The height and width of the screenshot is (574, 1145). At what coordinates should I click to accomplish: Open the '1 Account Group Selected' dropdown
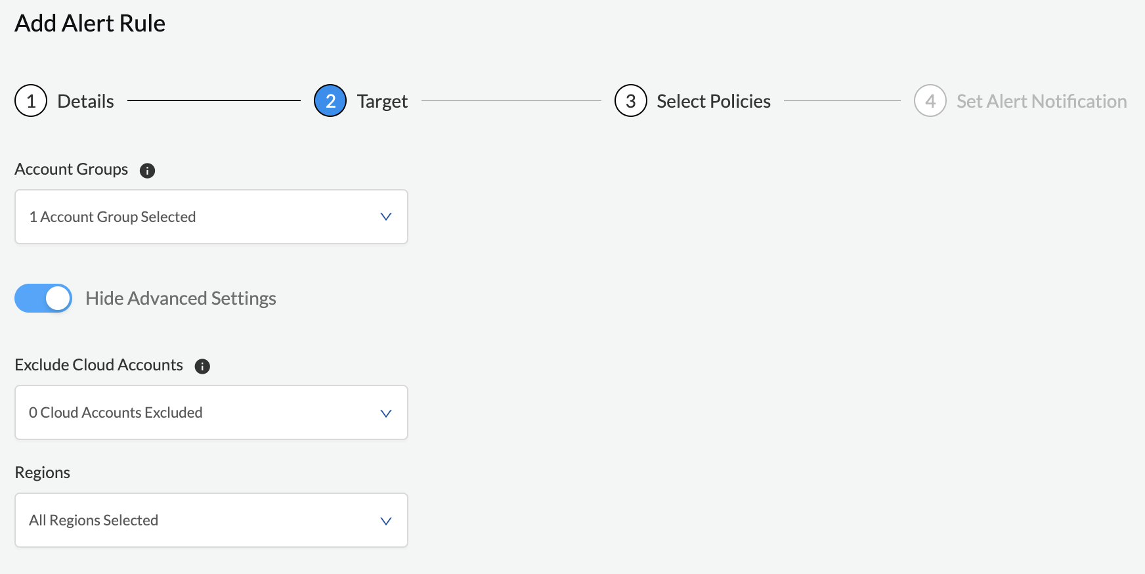click(211, 217)
